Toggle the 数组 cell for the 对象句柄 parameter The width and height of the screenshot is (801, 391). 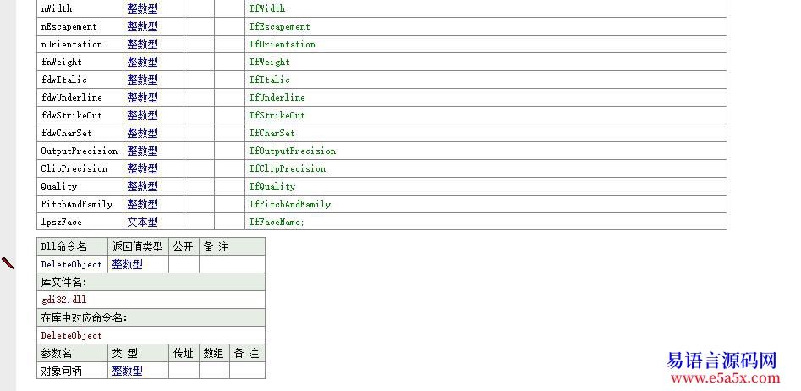(x=214, y=371)
